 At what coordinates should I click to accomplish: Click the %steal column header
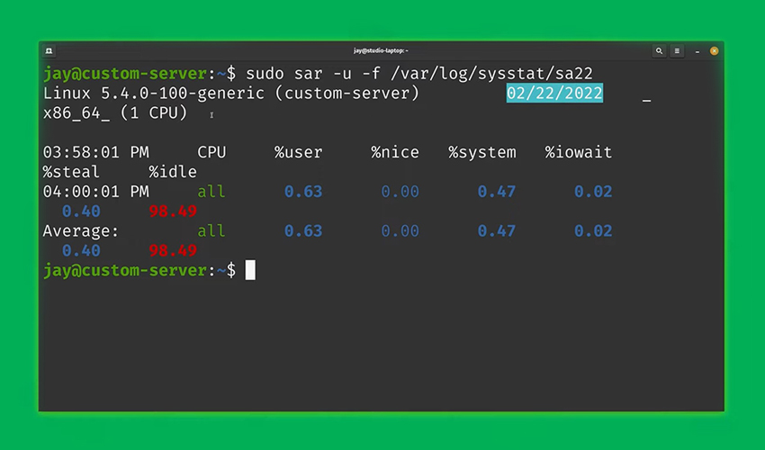point(71,172)
